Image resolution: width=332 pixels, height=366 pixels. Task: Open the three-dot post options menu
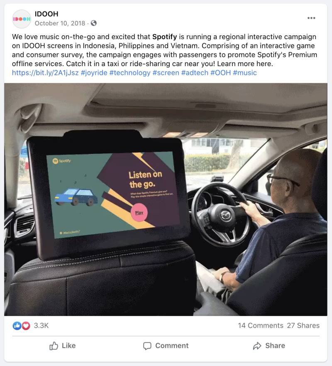(311, 18)
